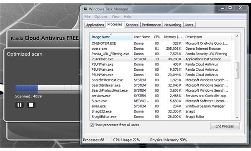Switch to the Users tab
The width and height of the screenshot is (251, 151).
click(x=189, y=25)
